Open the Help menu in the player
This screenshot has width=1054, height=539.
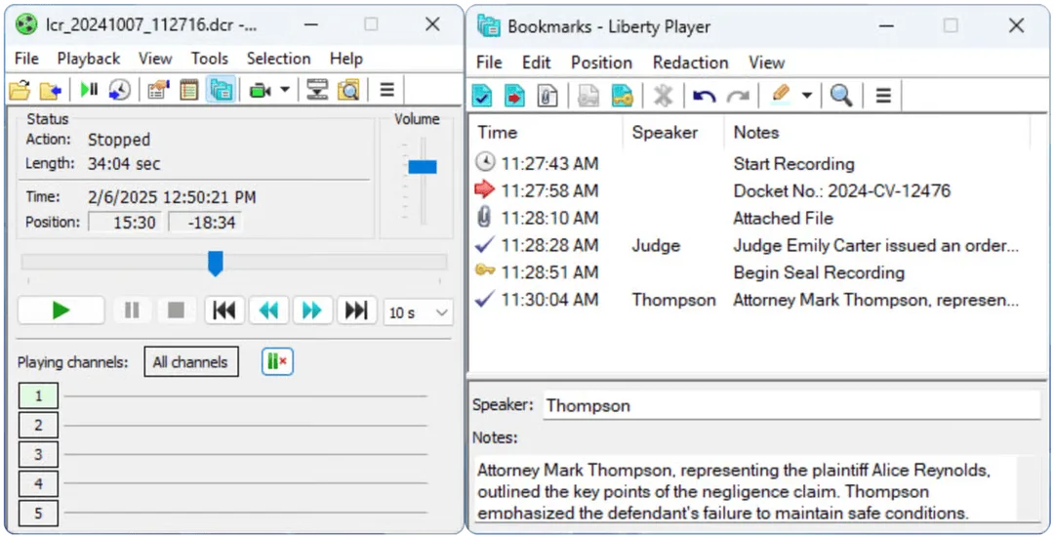tap(346, 59)
